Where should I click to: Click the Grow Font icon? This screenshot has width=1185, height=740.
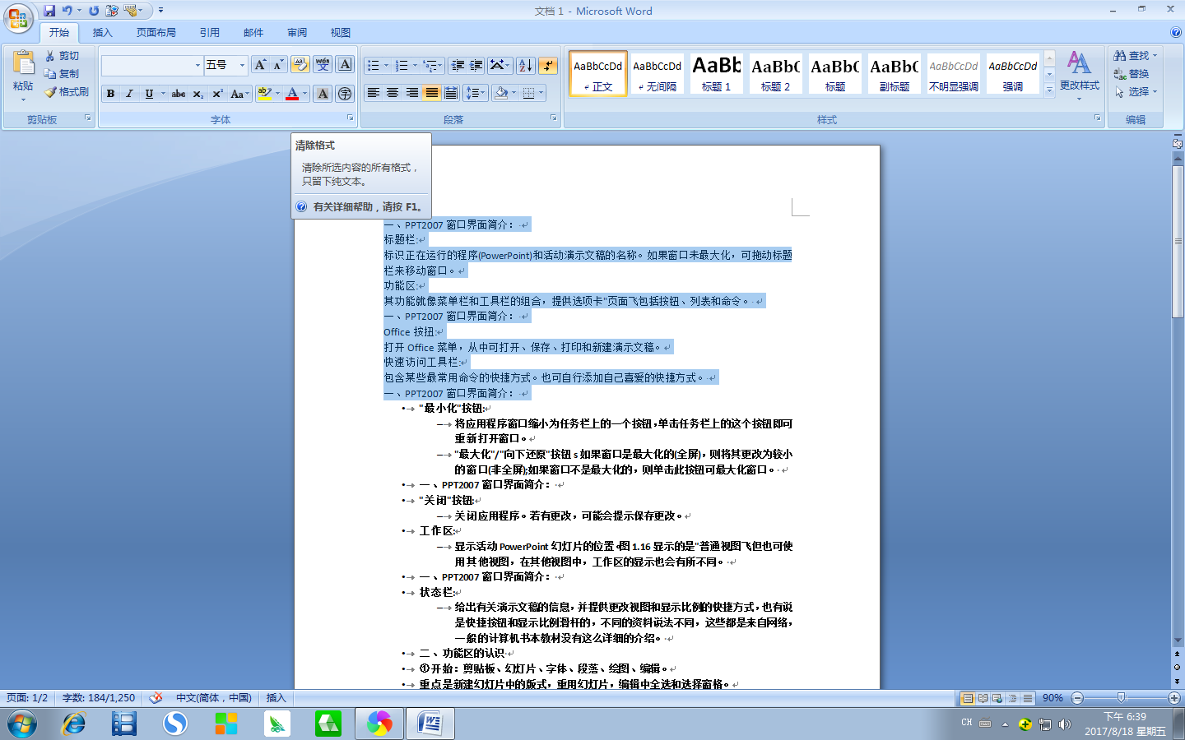[260, 65]
